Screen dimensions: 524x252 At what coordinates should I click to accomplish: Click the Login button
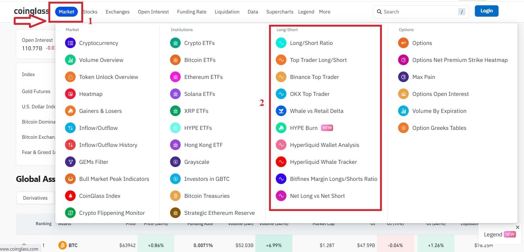click(x=487, y=11)
